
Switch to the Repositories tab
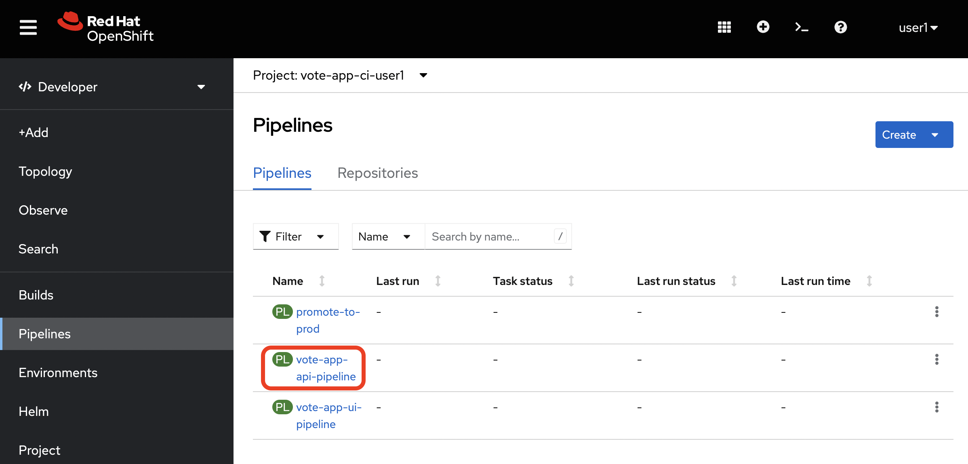click(377, 173)
